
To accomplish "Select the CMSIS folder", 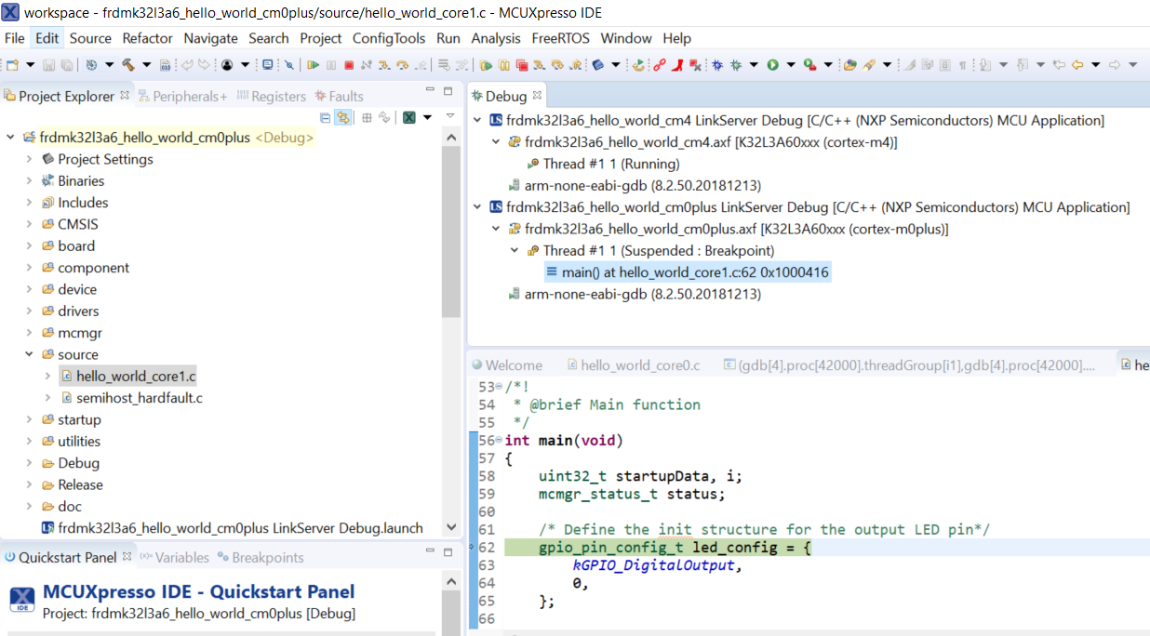I will 70,224.
